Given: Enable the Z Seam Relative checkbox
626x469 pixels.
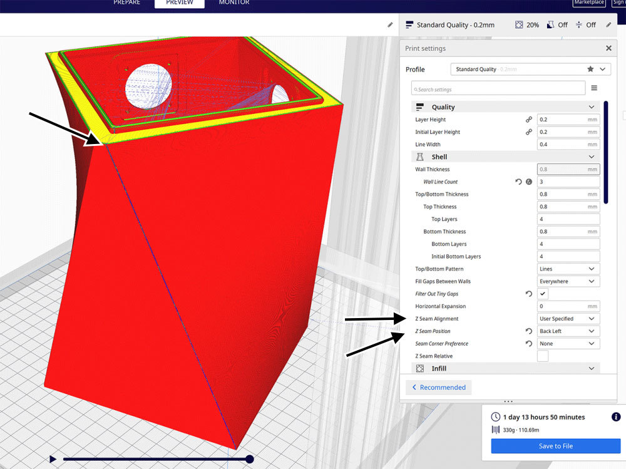Looking at the screenshot, I should click(543, 356).
